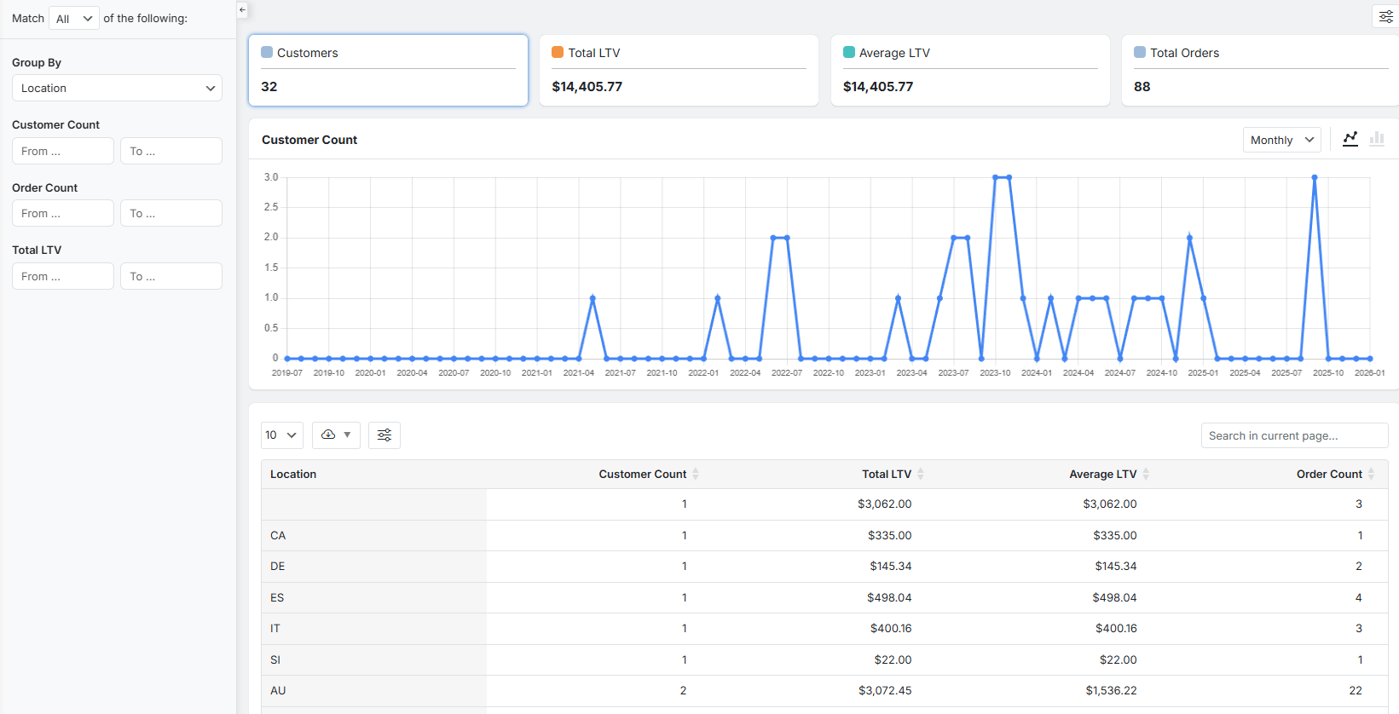Click the Search in current page field

coord(1293,435)
